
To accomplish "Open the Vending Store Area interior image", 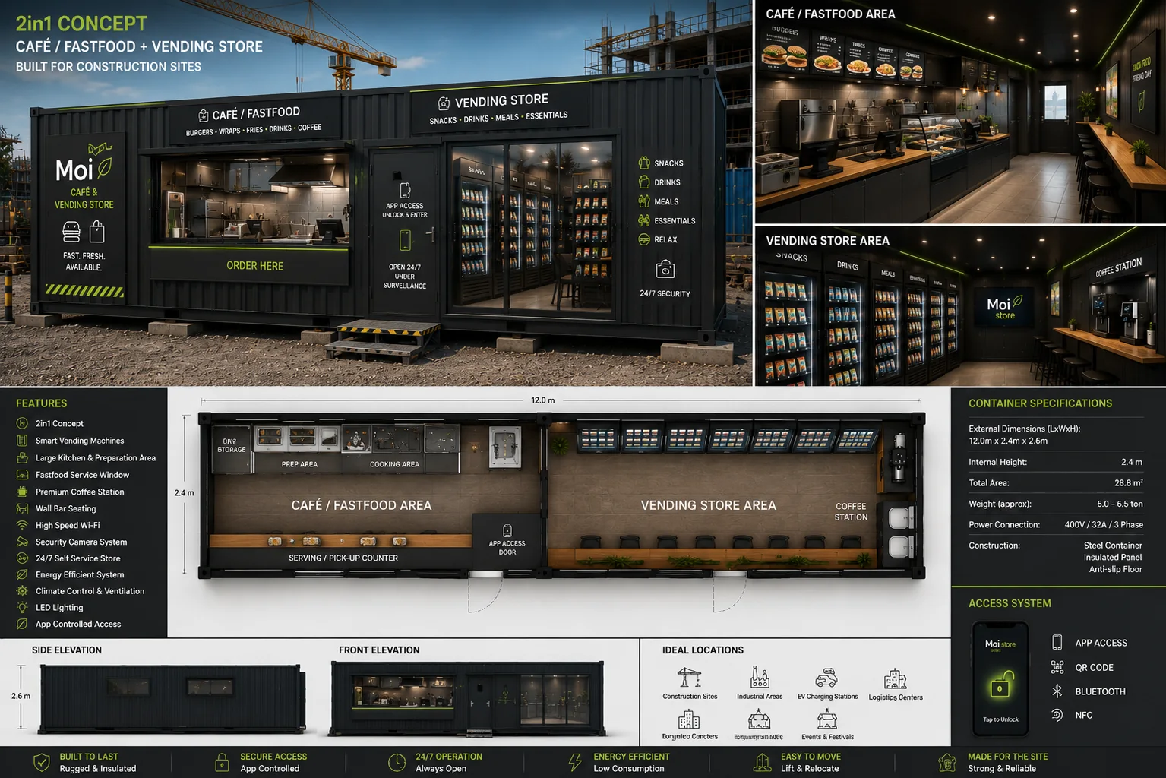I will [x=960, y=306].
